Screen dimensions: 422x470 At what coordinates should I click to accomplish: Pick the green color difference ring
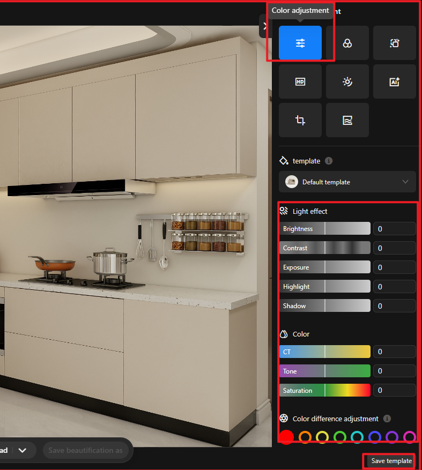pyautogui.click(x=339, y=437)
